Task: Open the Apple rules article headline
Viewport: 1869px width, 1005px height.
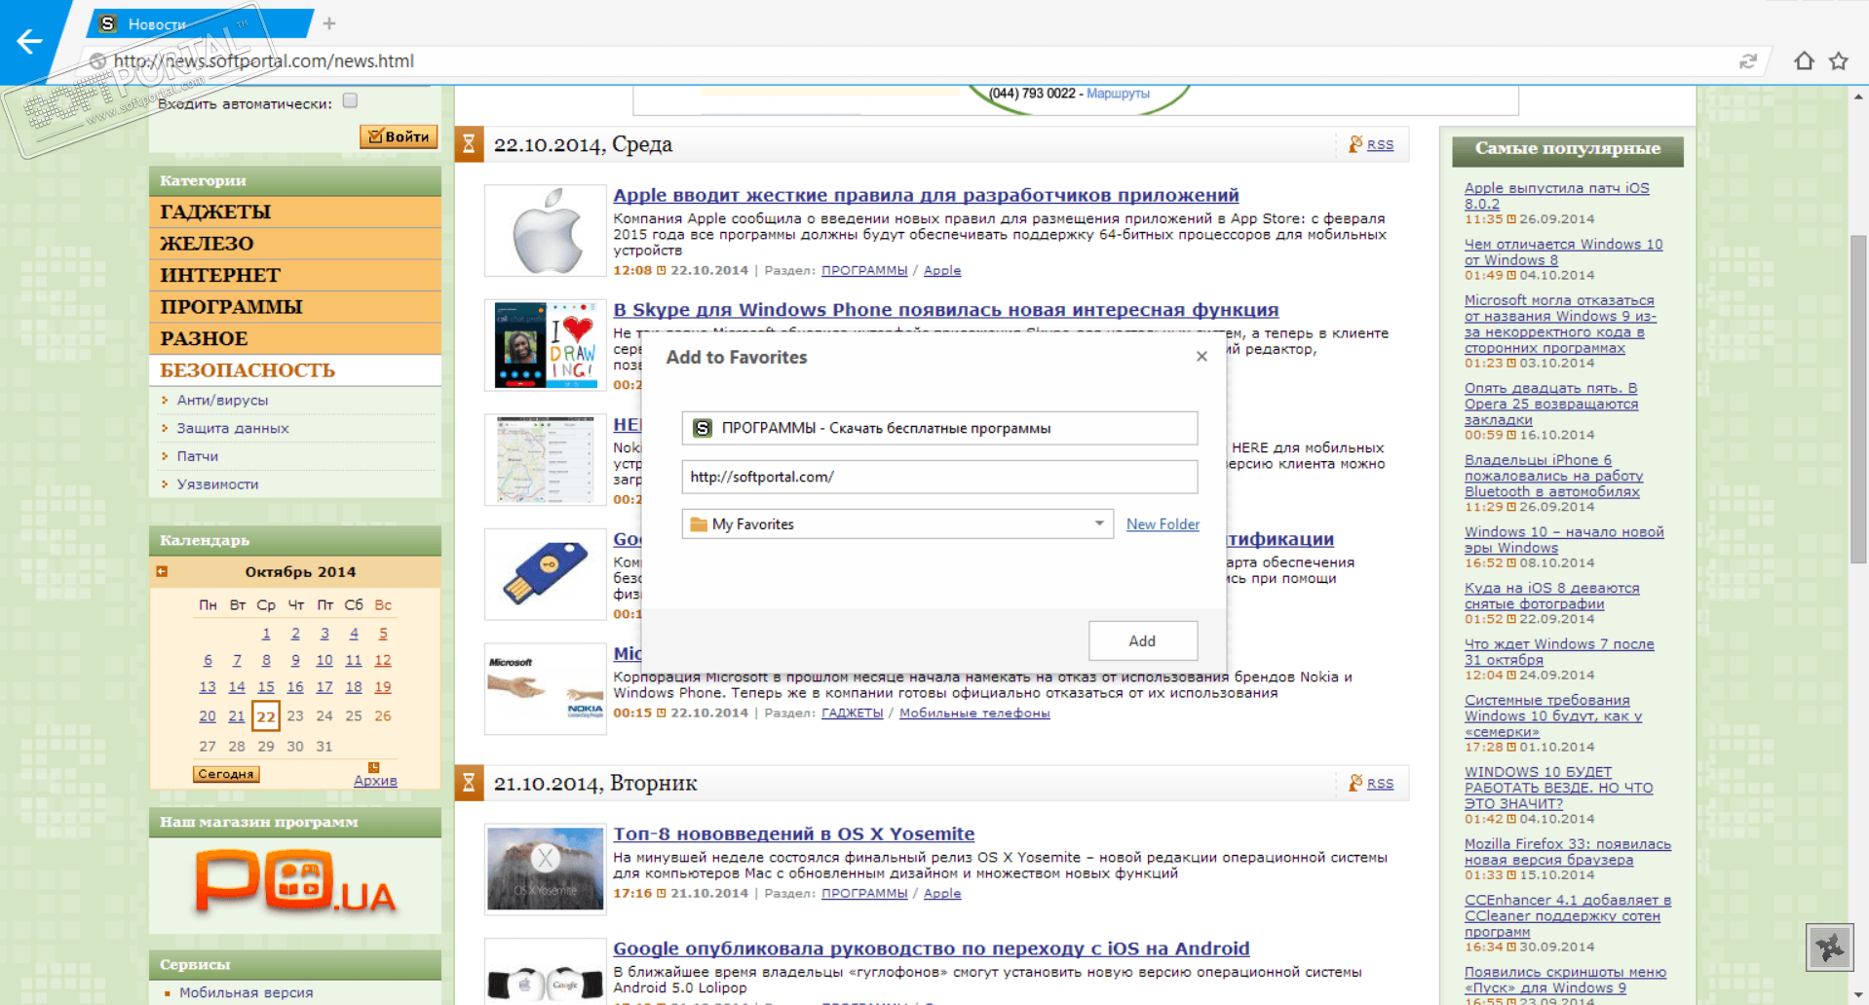Action: click(926, 196)
